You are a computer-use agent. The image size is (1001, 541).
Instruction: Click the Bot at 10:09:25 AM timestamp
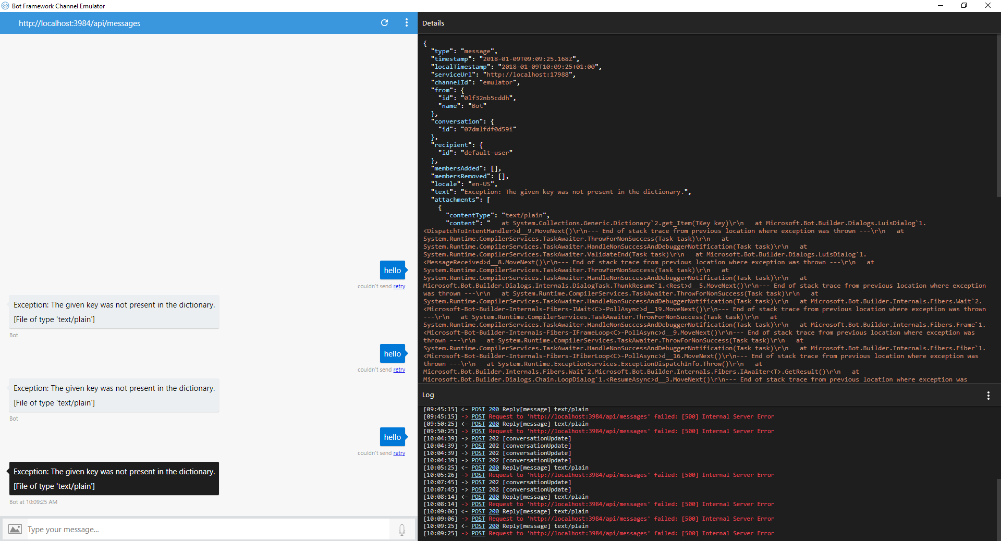pyautogui.click(x=33, y=502)
